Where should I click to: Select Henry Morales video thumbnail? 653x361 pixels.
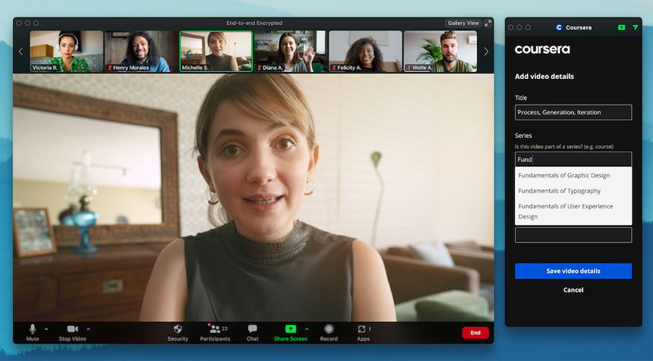[x=140, y=51]
